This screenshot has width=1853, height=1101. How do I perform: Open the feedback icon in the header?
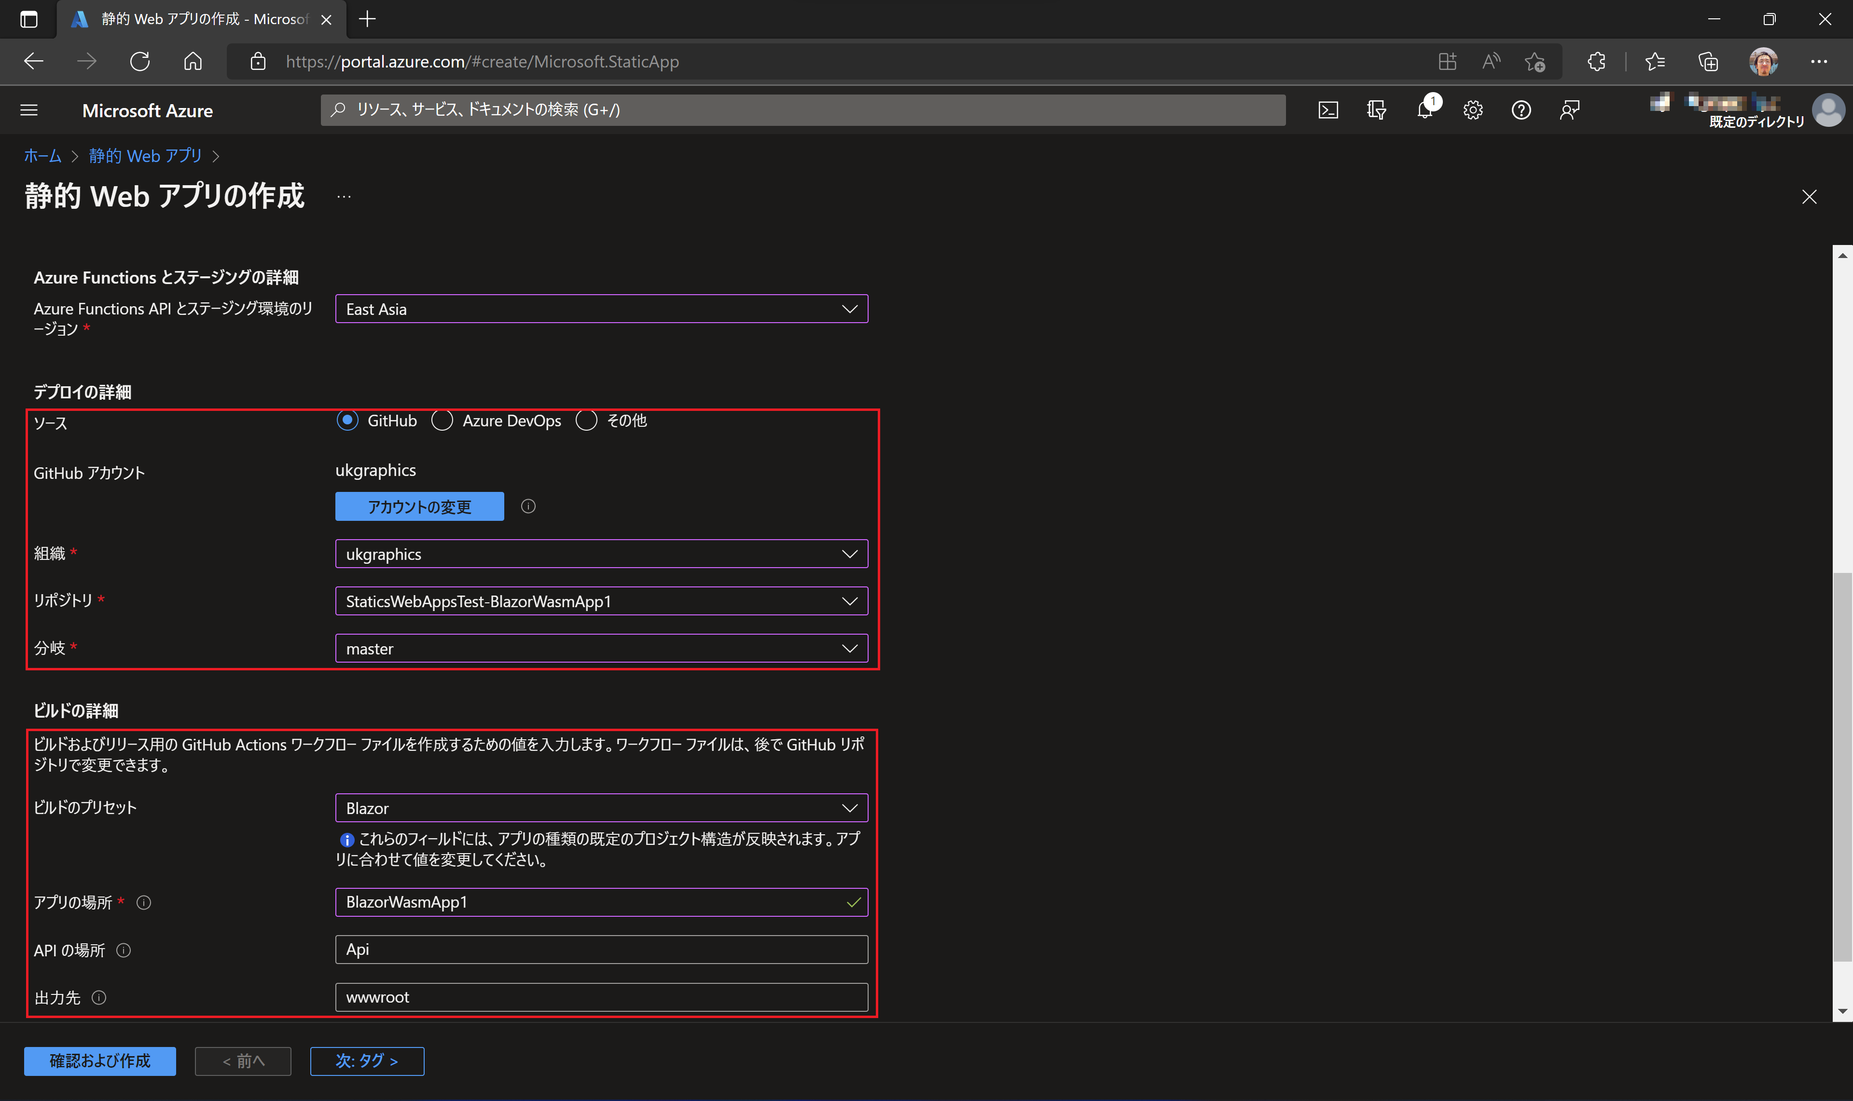(1569, 110)
